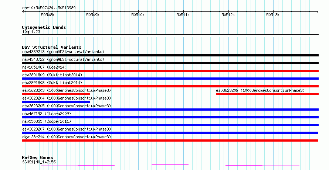Click the 50512k ruler tick label

(x=228, y=15)
